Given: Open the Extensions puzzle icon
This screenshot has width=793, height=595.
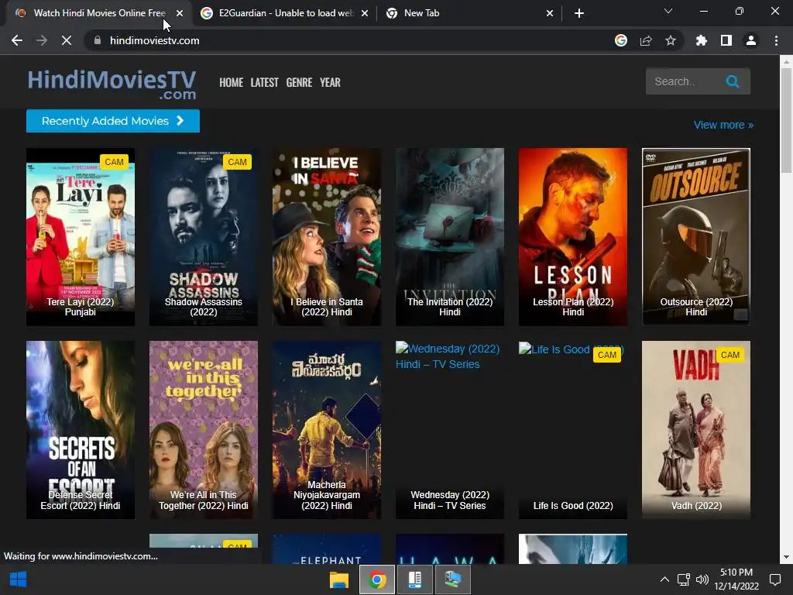Looking at the screenshot, I should pyautogui.click(x=702, y=40).
